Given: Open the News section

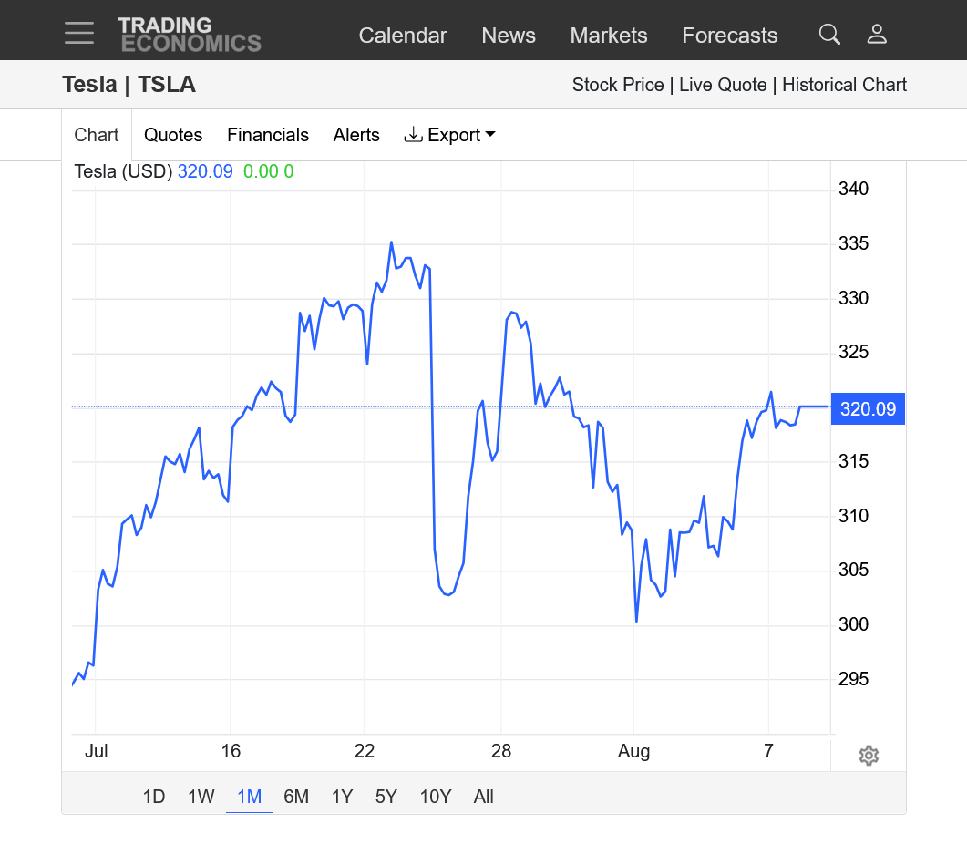Looking at the screenshot, I should click(509, 36).
